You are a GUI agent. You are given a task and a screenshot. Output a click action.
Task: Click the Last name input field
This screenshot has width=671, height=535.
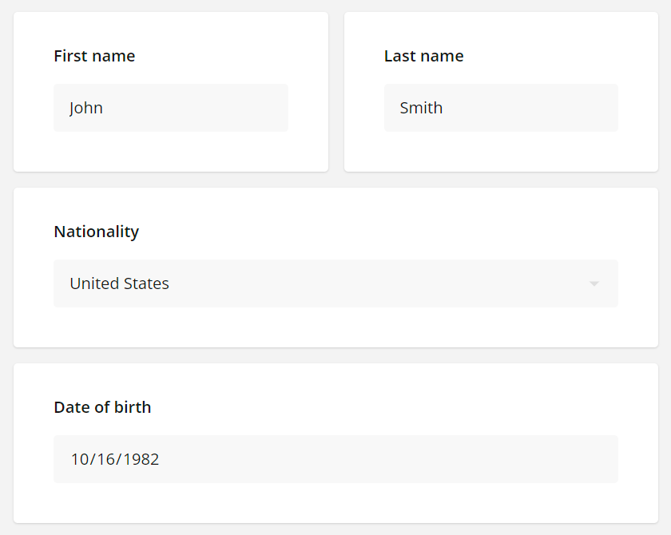coord(501,107)
